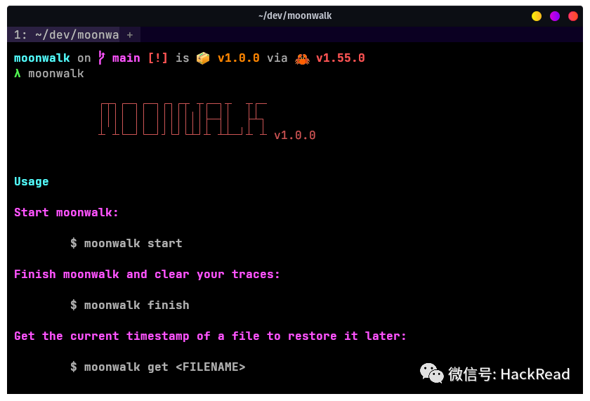
Task: Click the "moonwalk start" command text
Action: coord(133,244)
